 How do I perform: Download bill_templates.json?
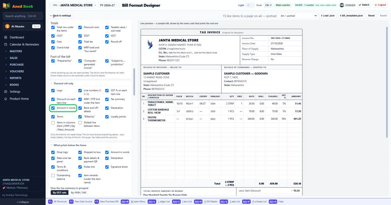tap(351, 16)
